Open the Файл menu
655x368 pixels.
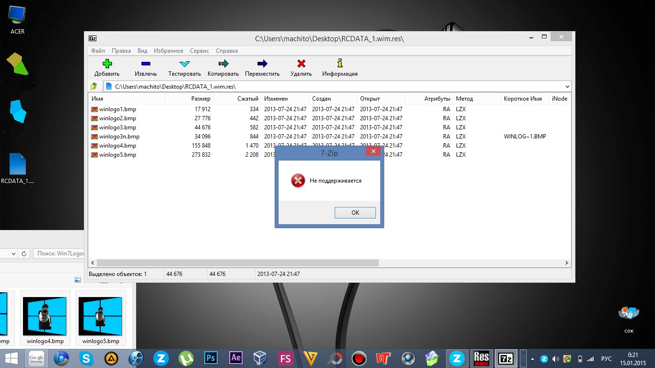(x=98, y=51)
